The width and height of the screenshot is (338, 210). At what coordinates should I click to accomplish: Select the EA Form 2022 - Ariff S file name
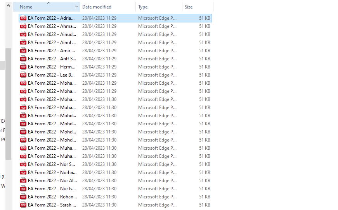point(52,59)
